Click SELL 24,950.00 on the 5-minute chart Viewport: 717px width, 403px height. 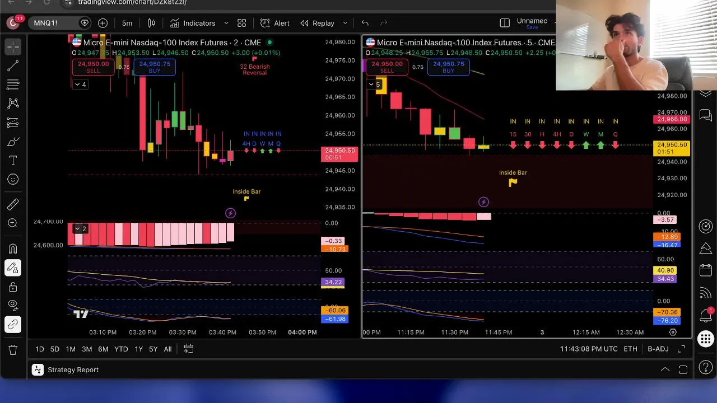(x=387, y=67)
